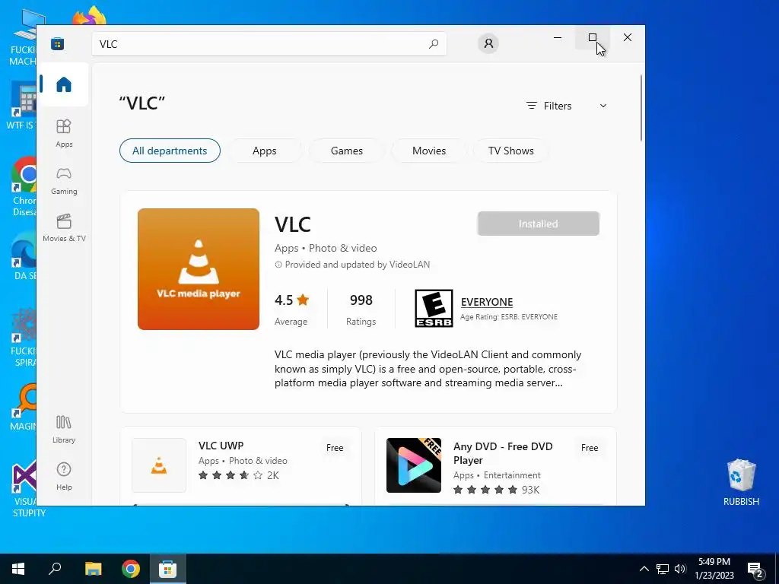Launch Chrome from the taskbar
The image size is (779, 584).
point(131,569)
